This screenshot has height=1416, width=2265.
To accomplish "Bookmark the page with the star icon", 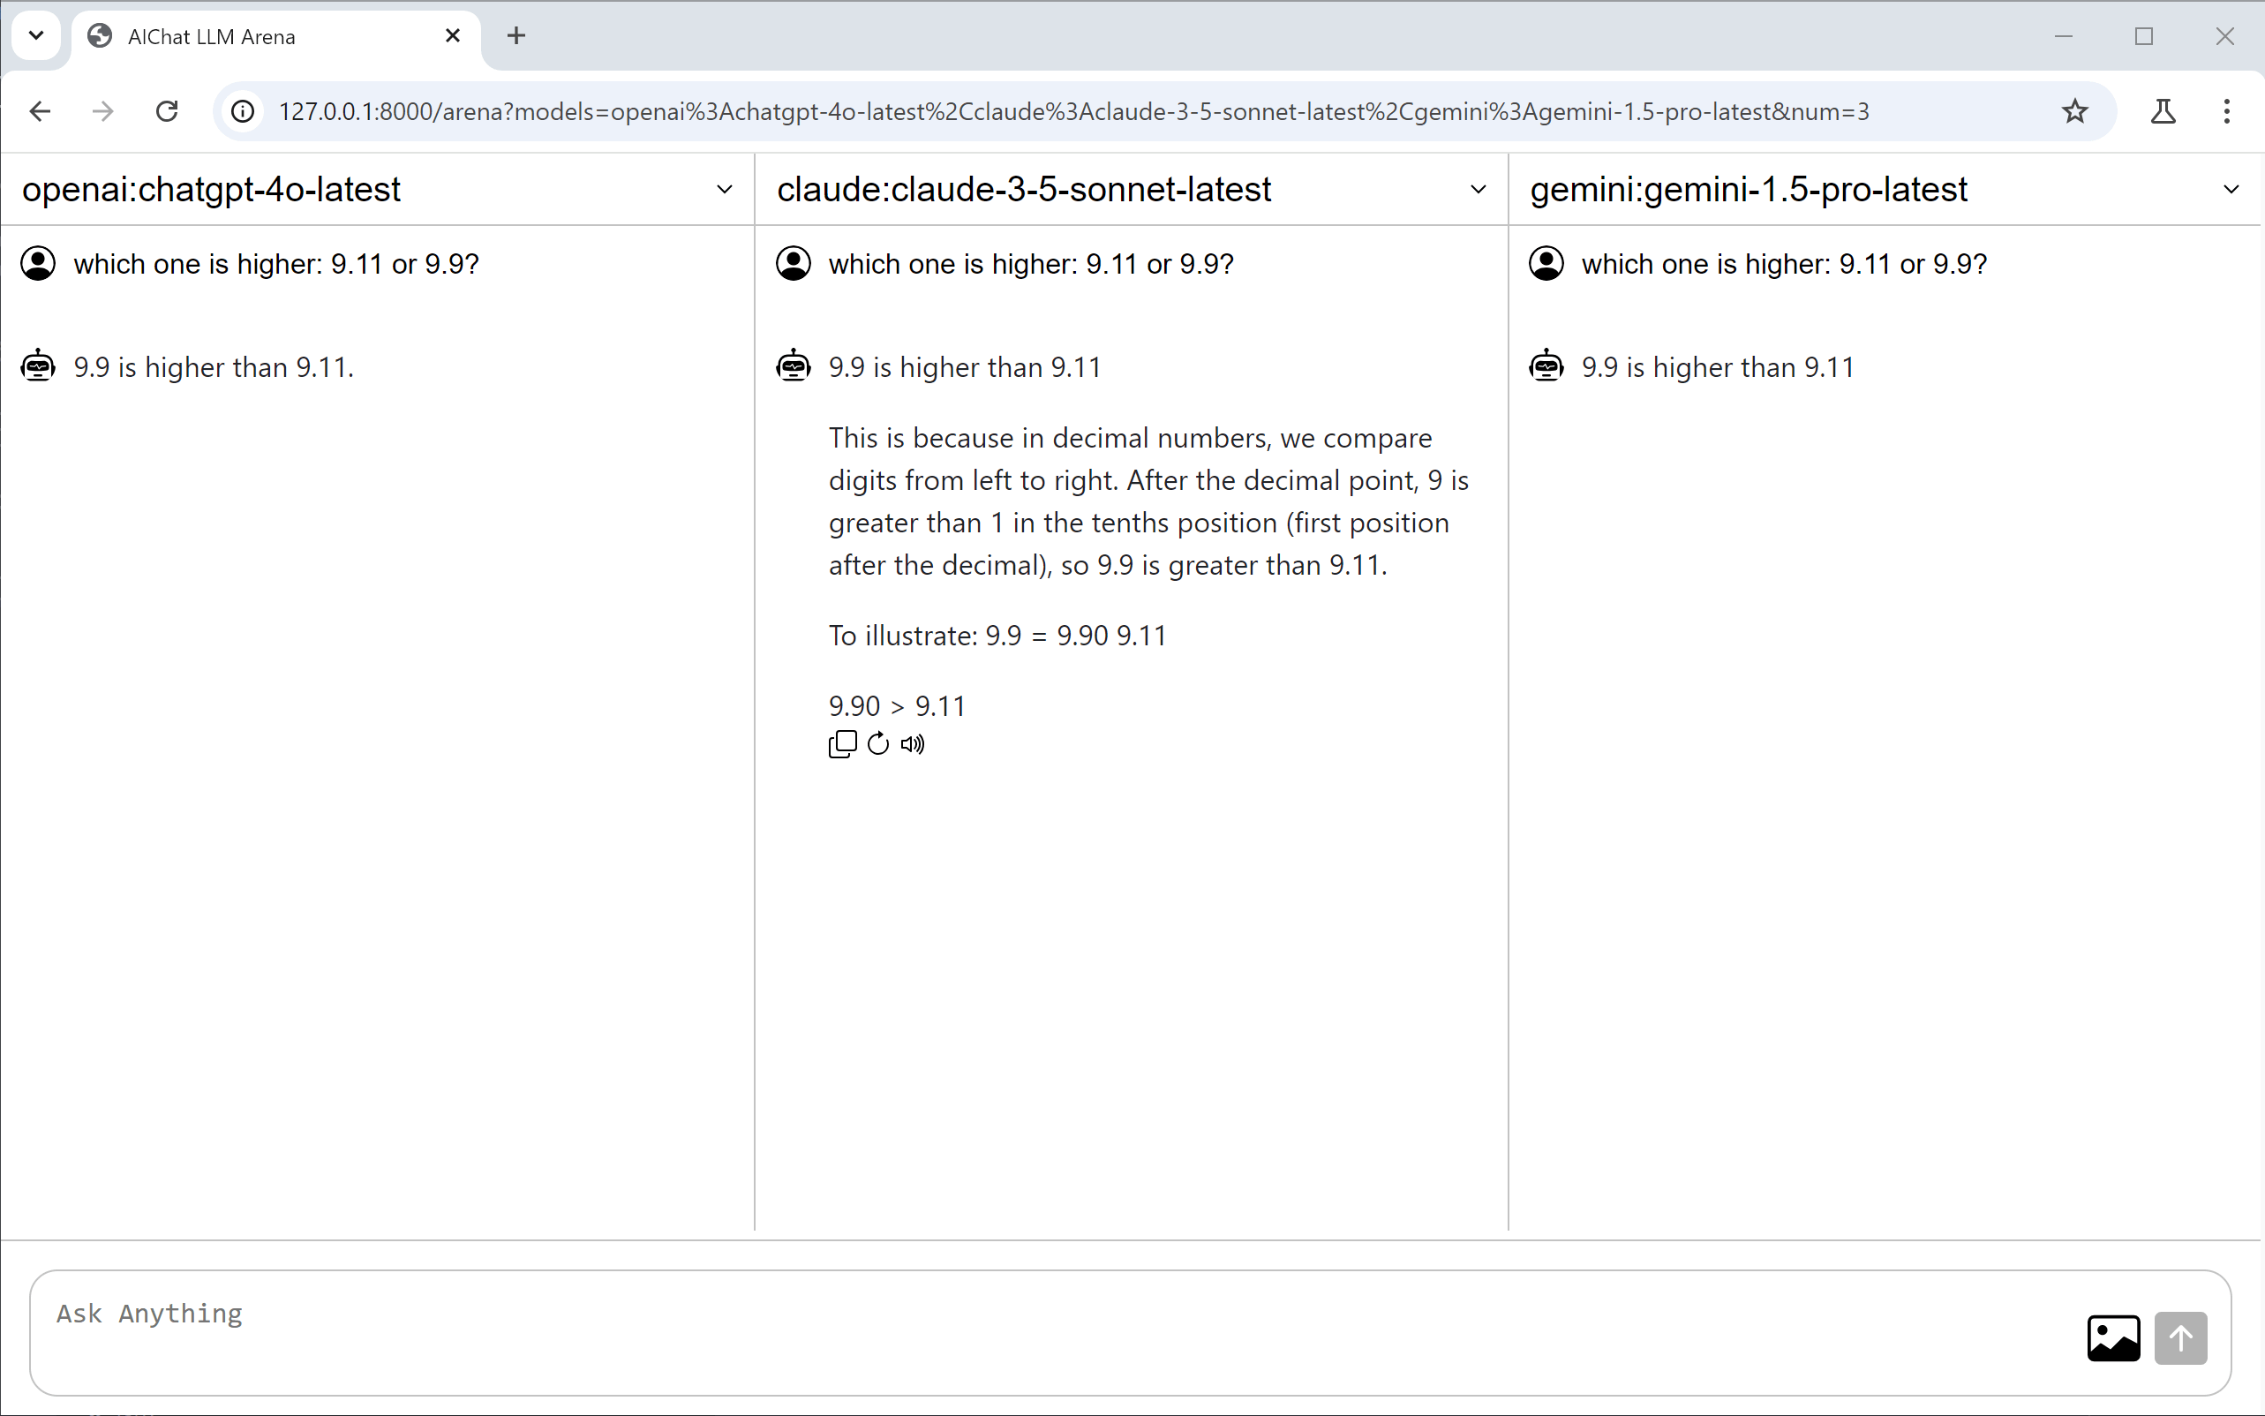I will pyautogui.click(x=2075, y=110).
